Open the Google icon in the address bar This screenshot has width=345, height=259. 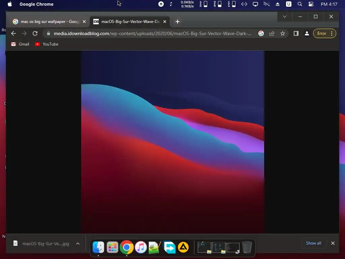pos(261,33)
